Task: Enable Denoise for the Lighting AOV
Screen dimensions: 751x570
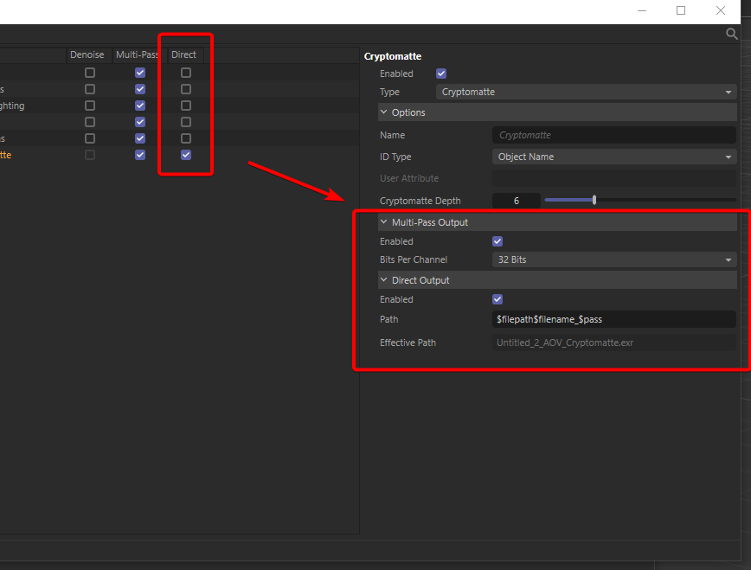Action: coord(89,106)
